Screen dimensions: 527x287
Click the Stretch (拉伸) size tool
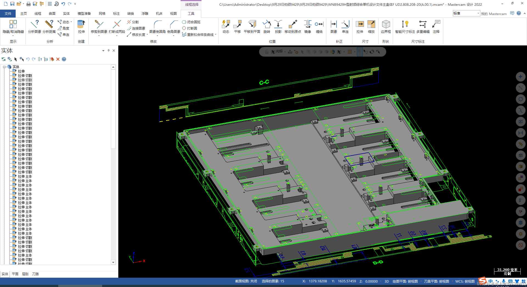coord(360,27)
